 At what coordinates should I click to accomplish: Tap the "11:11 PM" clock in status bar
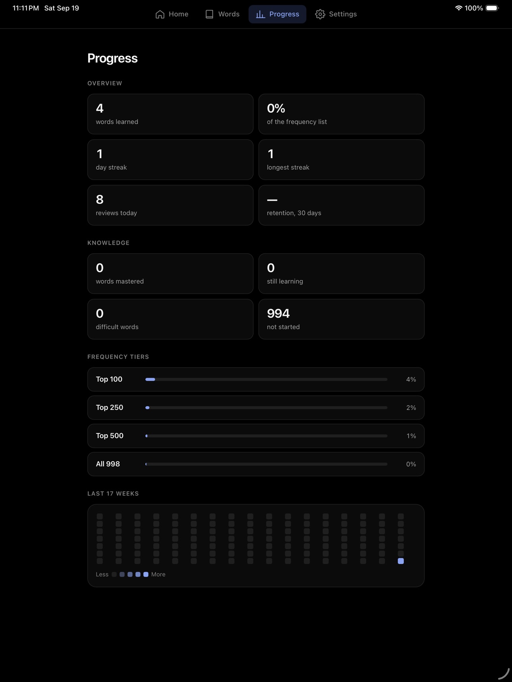26,8
